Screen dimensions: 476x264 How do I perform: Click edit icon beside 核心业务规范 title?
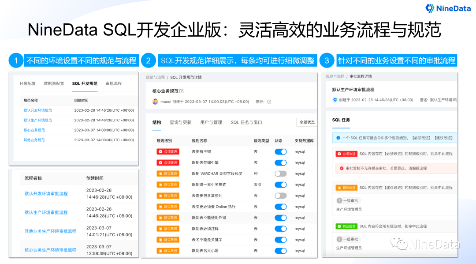[182, 91]
